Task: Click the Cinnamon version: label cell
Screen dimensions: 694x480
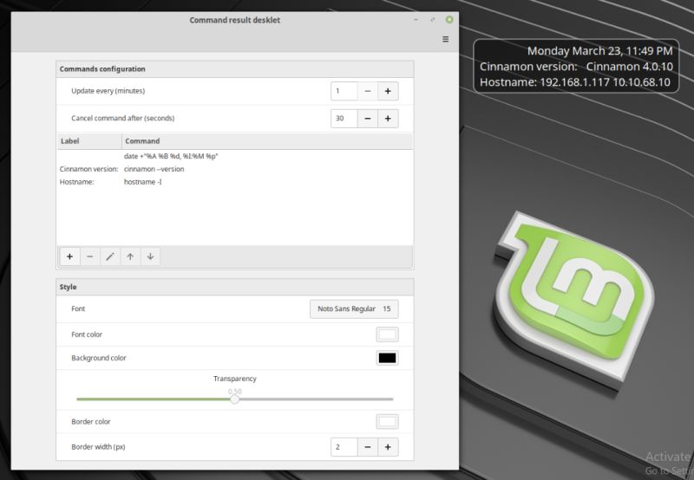Action: pyautogui.click(x=89, y=169)
